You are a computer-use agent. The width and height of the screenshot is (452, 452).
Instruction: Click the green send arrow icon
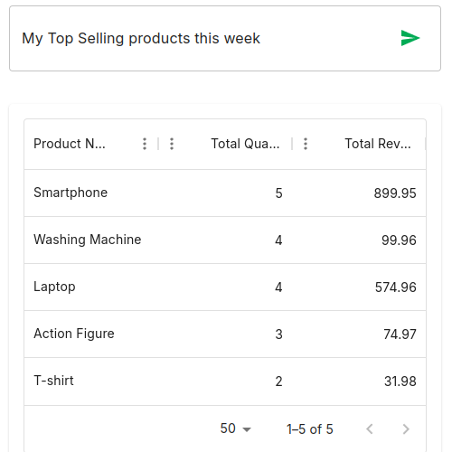point(410,38)
